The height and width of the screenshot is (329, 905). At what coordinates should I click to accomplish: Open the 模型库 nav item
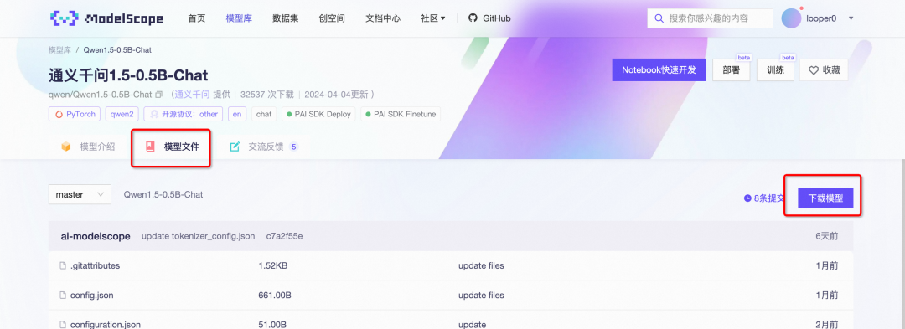239,18
